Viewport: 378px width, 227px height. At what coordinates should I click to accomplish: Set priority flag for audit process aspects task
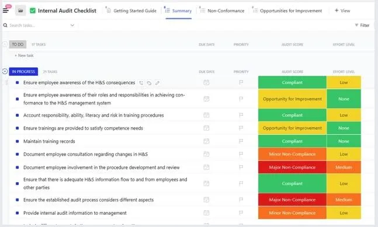point(241,200)
